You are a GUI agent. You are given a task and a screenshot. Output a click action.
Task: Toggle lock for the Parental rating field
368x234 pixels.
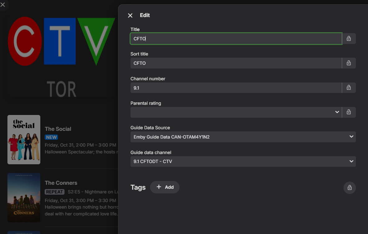tap(349, 112)
